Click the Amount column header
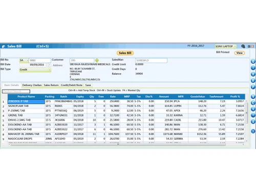This screenshot has width=256, height=192. pos(164,97)
